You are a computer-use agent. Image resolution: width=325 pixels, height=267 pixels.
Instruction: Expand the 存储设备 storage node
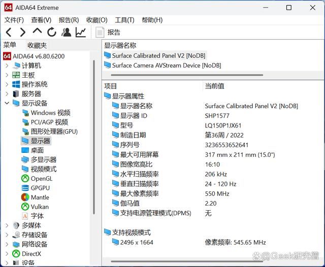[x=7, y=235]
